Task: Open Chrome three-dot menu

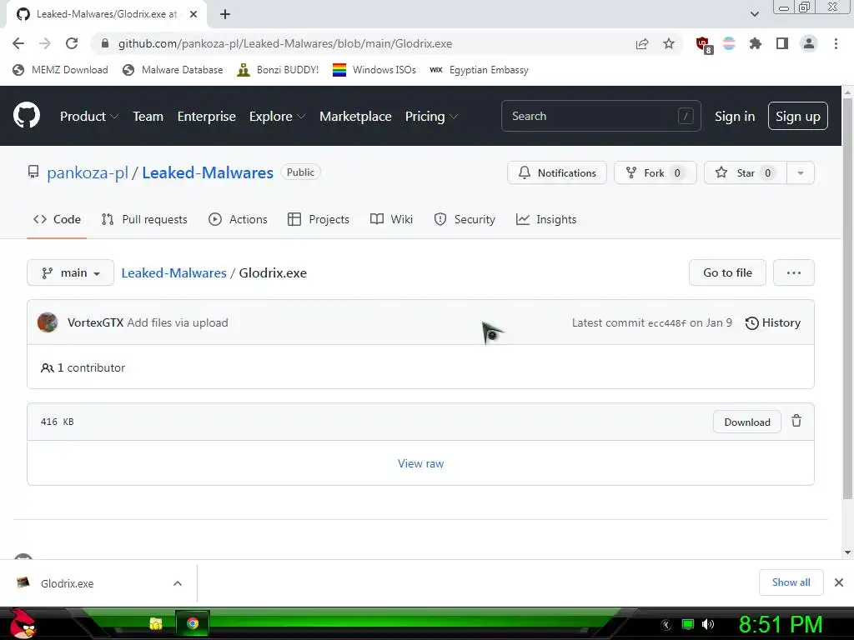Action: click(x=836, y=43)
